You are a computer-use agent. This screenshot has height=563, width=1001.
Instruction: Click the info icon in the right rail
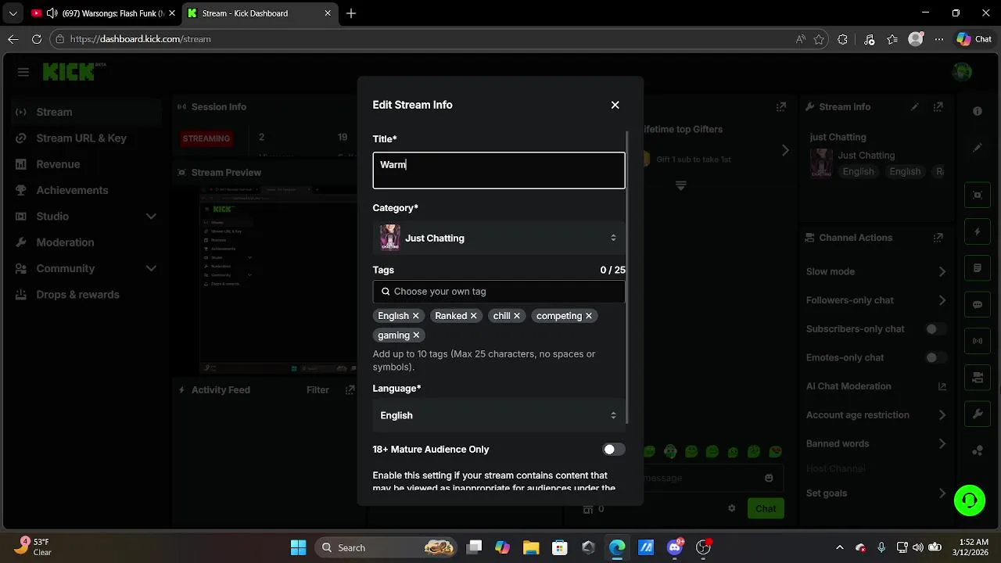tap(977, 111)
